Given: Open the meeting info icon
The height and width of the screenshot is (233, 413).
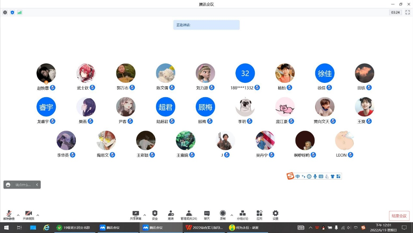Looking at the screenshot, I should point(5,12).
